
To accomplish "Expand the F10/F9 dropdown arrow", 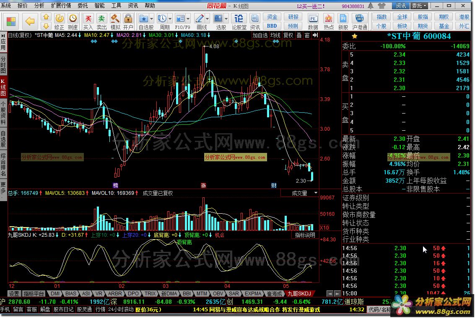I will click(x=188, y=19).
